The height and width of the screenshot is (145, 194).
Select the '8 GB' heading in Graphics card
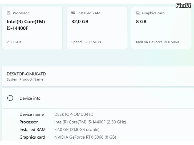141,22
